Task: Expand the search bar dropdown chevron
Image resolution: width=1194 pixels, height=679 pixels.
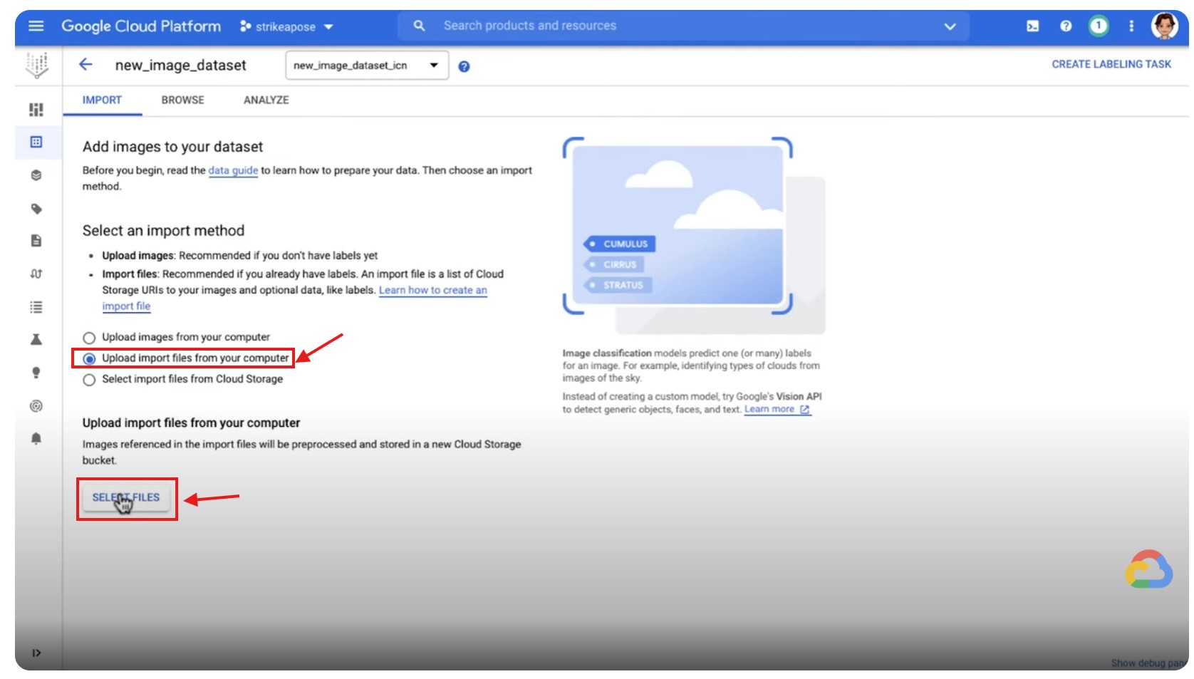Action: [x=950, y=26]
